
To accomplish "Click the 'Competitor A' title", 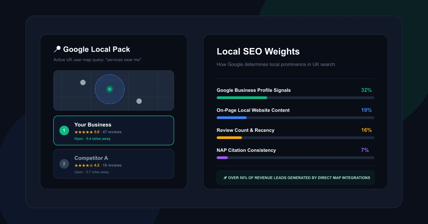I will tap(91, 158).
